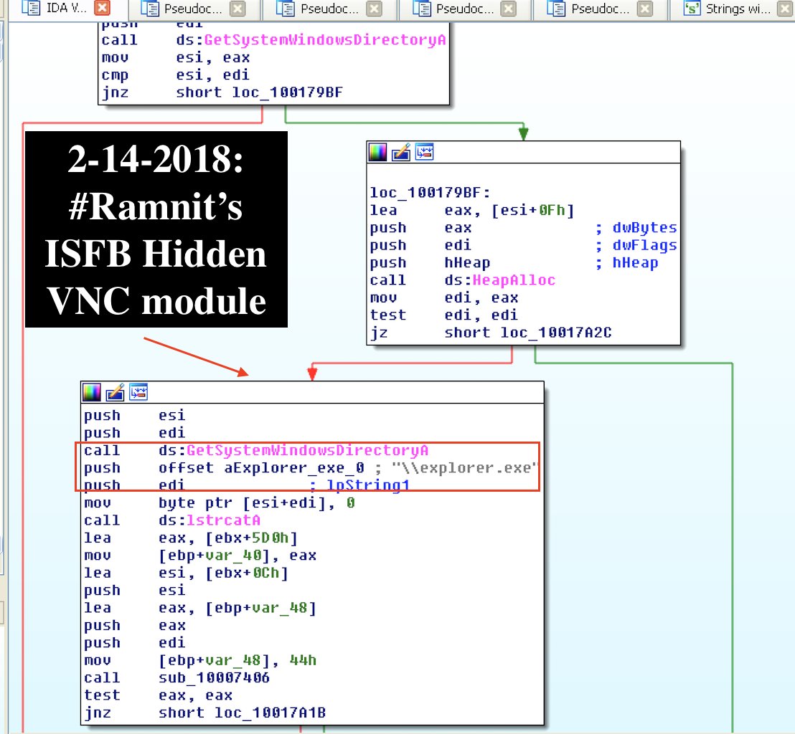Image resolution: width=795 pixels, height=734 pixels.
Task: Click lpString1 comment
Action: point(367,485)
